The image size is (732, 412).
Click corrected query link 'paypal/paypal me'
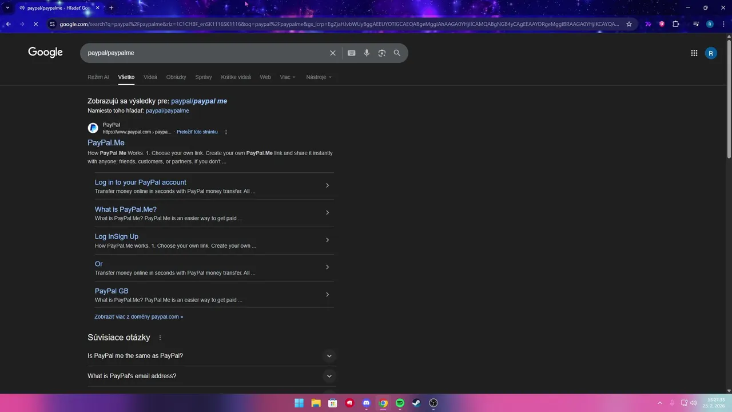199,101
